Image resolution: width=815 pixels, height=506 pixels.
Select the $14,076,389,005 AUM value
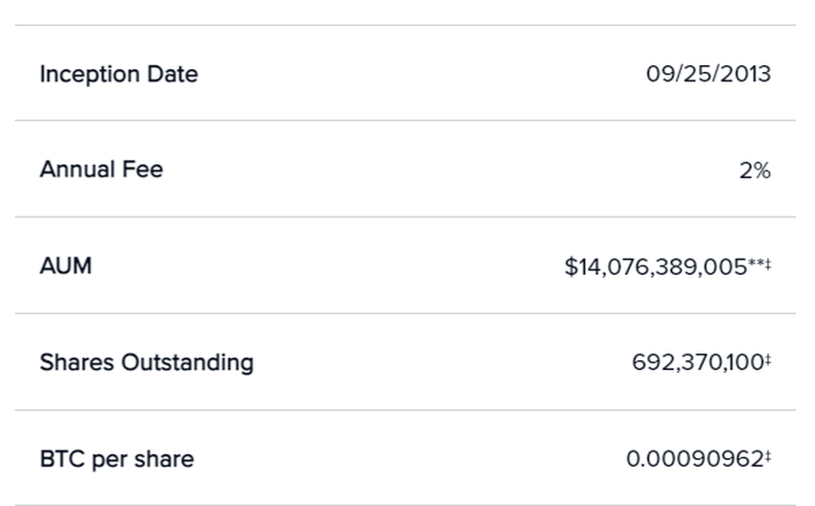pos(655,267)
